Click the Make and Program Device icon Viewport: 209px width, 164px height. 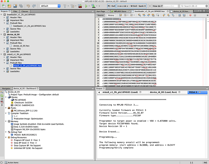point(80,6)
